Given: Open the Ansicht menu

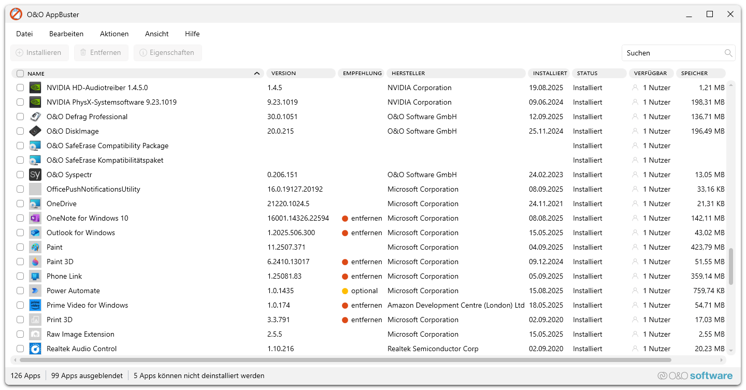Looking at the screenshot, I should pos(156,34).
